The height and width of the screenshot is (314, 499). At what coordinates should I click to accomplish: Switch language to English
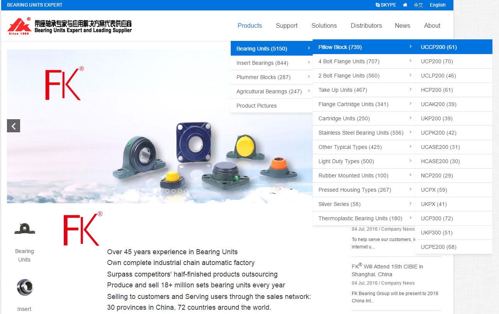(438, 5)
